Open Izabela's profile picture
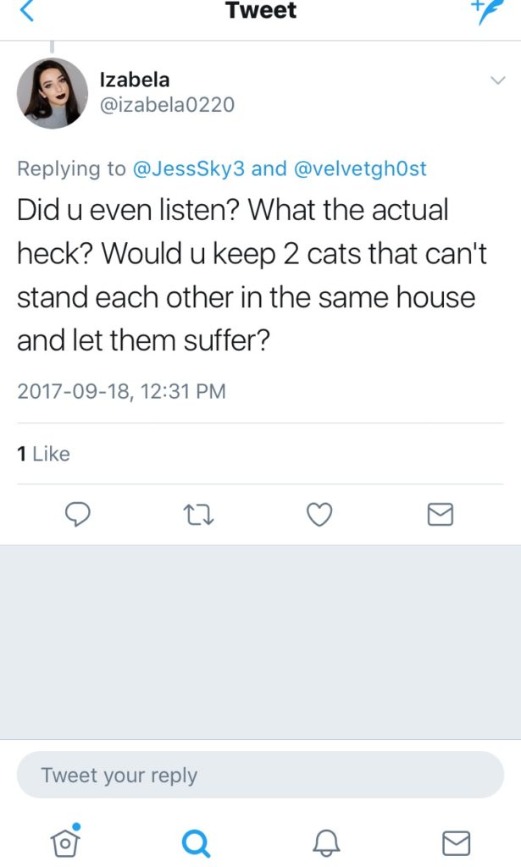 (53, 93)
